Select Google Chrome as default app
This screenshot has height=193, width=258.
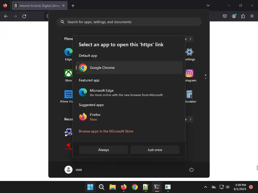point(129,68)
